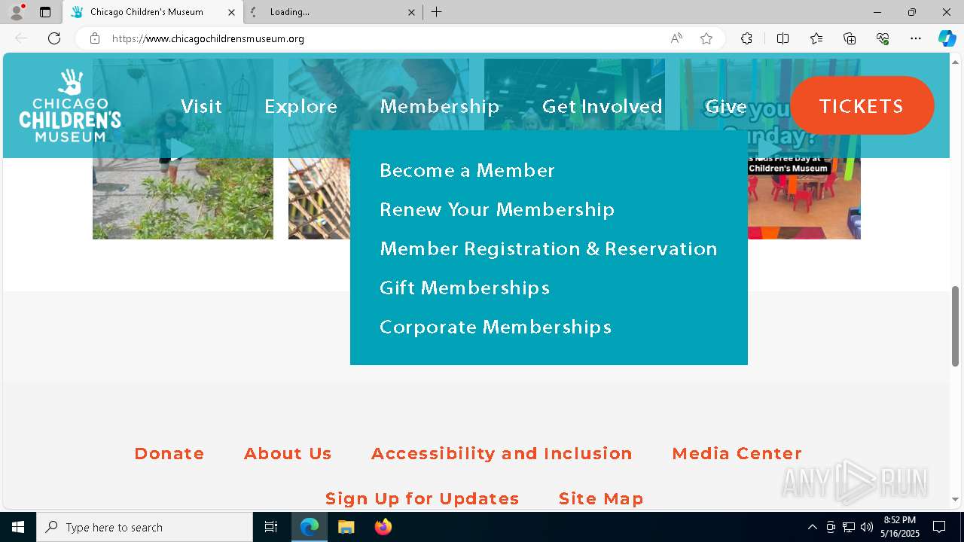Open the Site Map link
Image resolution: width=964 pixels, height=542 pixels.
(601, 499)
